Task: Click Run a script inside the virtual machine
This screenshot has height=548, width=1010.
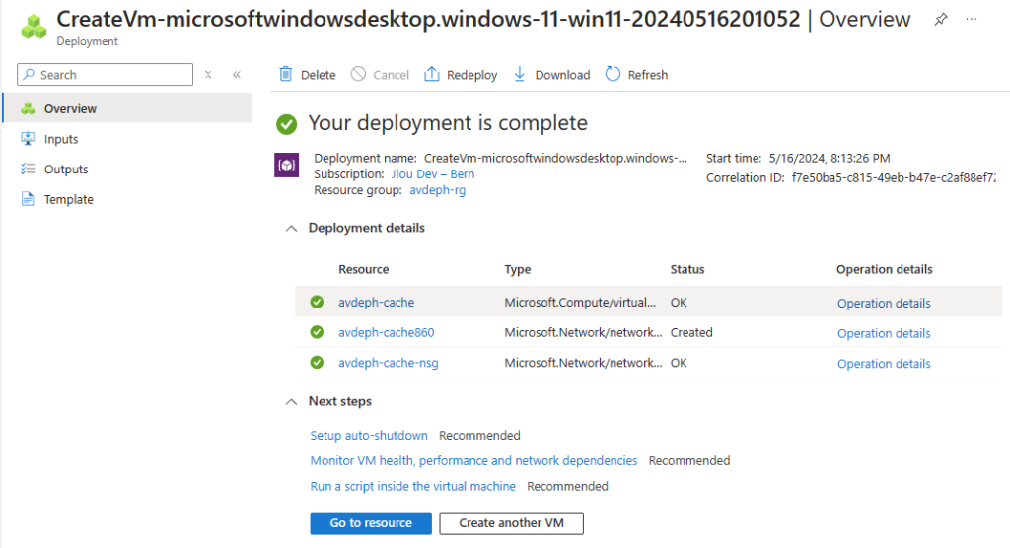Action: tap(413, 486)
